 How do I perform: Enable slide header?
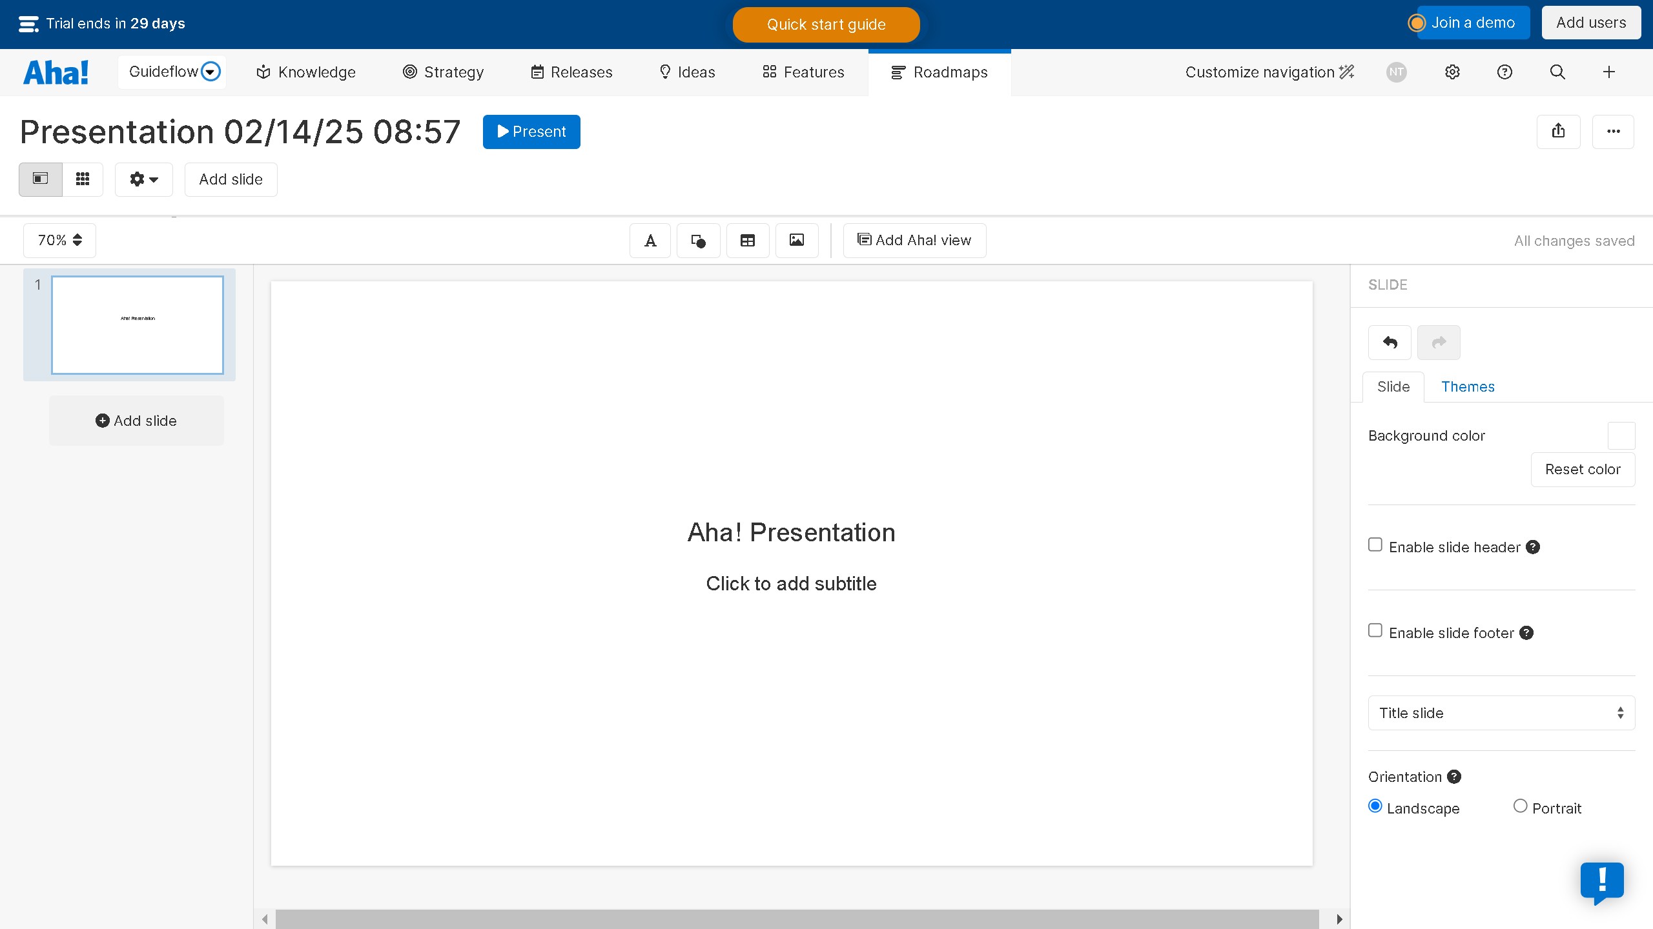[1374, 545]
